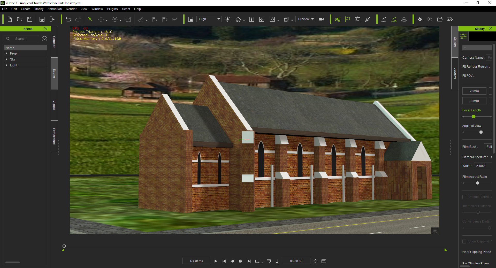Toggle the Unique Stereo checkbox

pyautogui.click(x=464, y=197)
